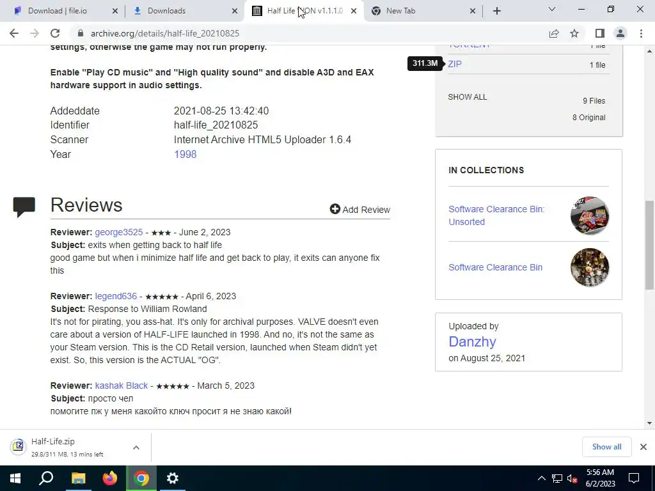The image size is (655, 491).
Task: Open the Windows Start menu
Action: (15, 478)
